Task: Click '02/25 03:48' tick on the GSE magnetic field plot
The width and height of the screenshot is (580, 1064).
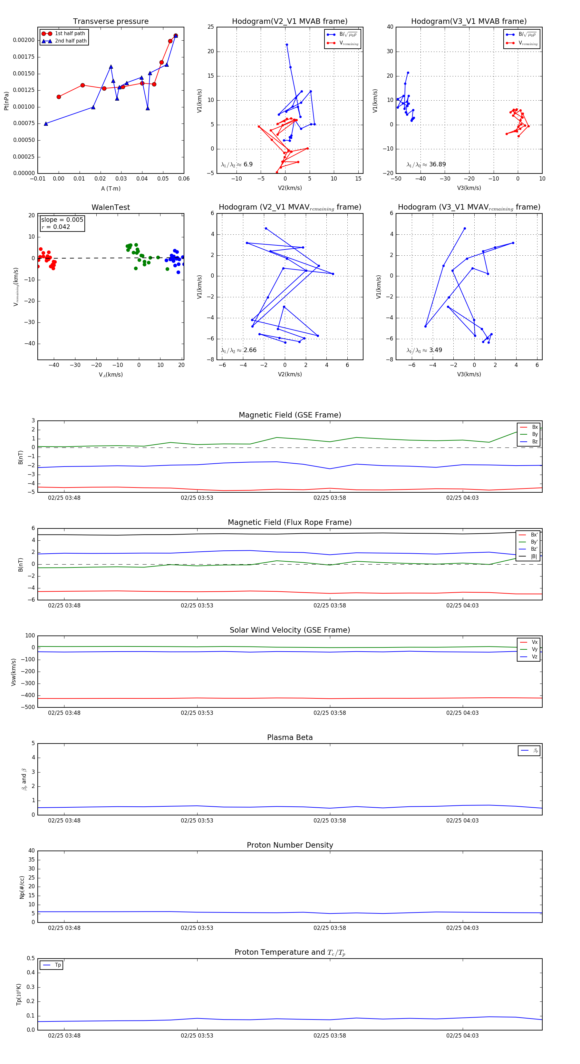Action: point(64,498)
